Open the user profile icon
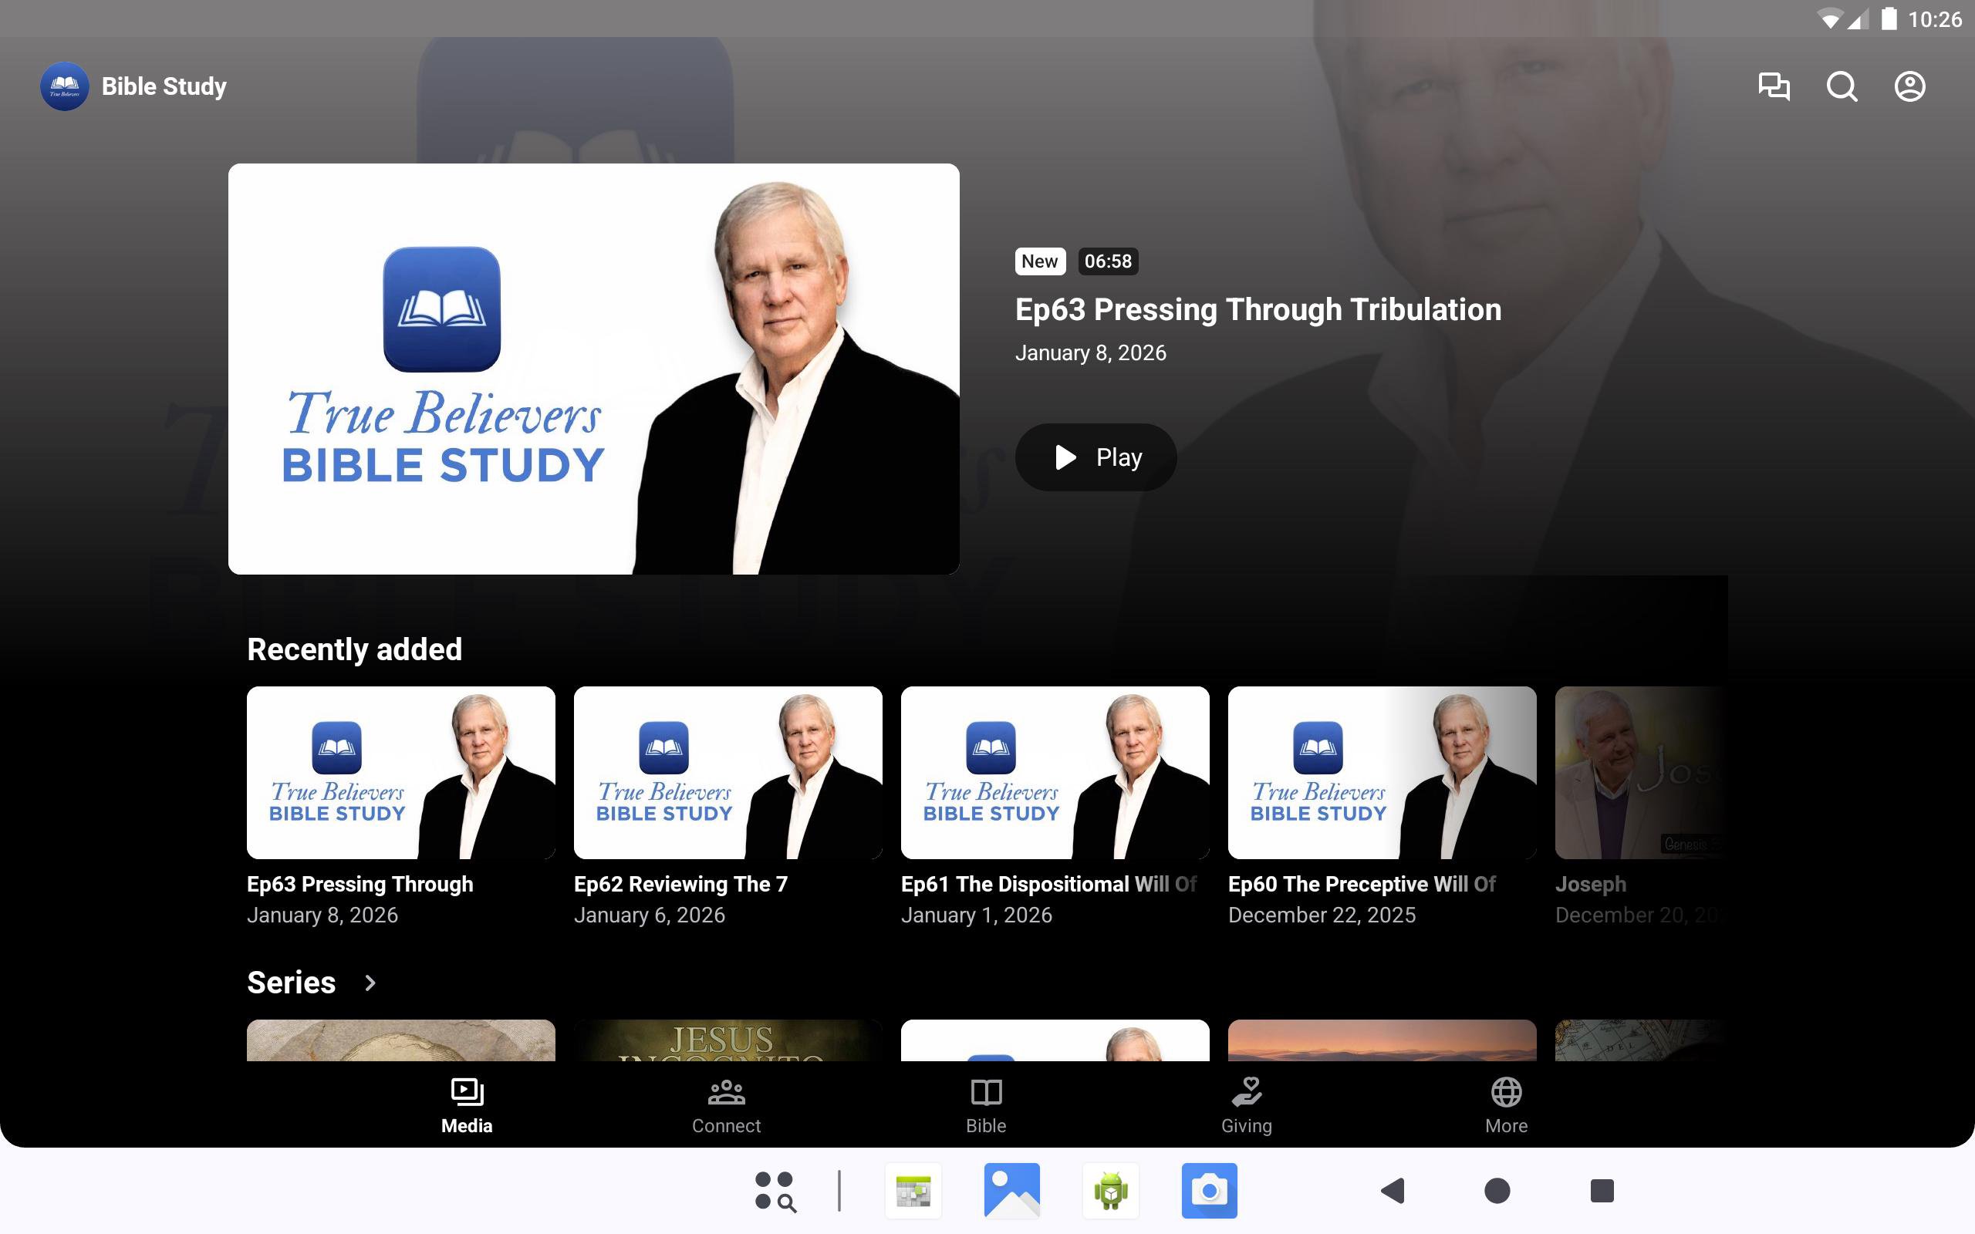Screen dimensions: 1975x1234 point(1909,86)
